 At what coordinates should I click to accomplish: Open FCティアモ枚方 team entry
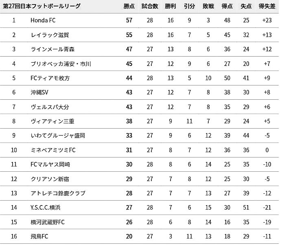50,78
